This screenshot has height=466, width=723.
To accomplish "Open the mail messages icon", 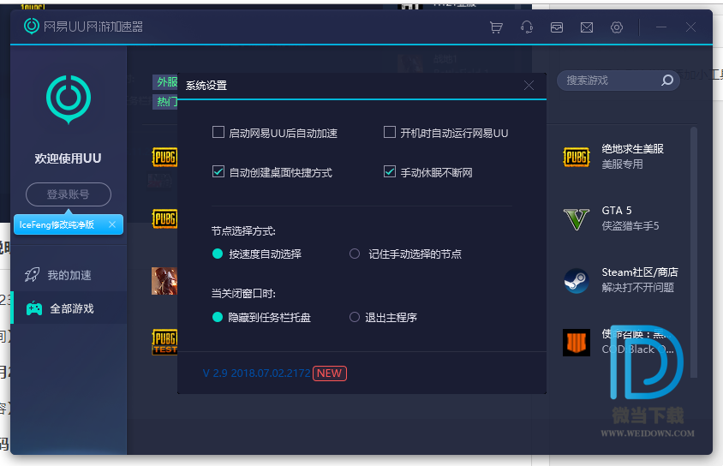I will [587, 27].
